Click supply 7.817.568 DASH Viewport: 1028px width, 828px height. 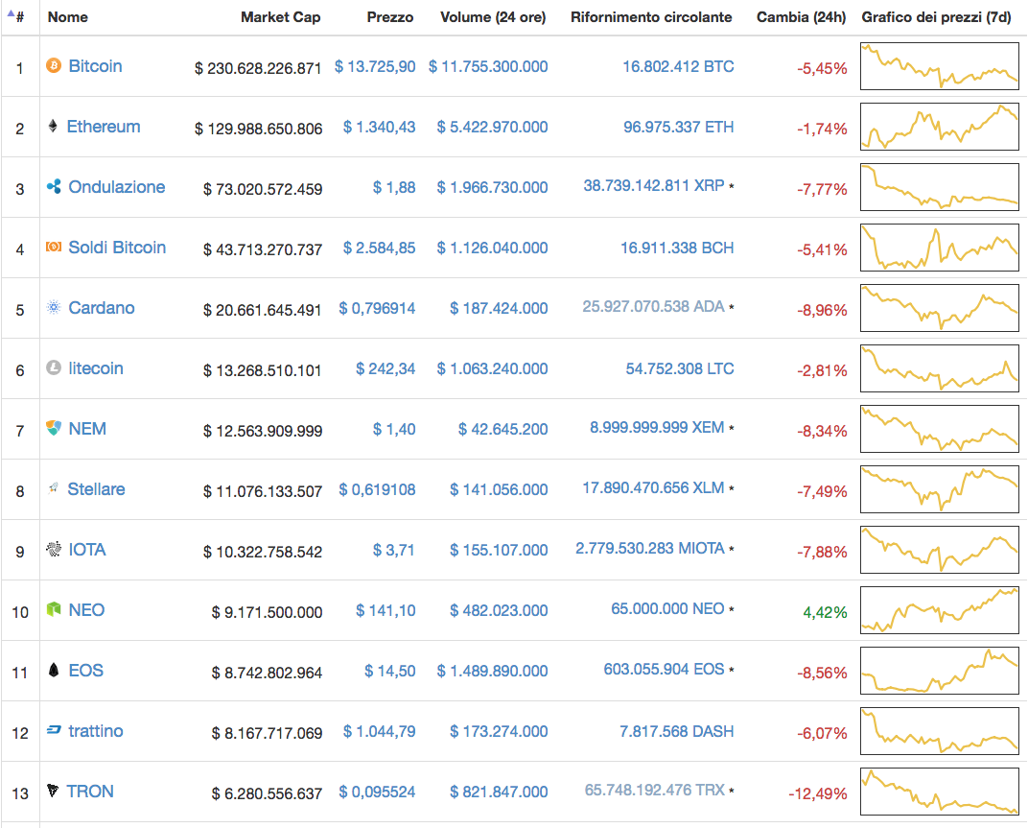coord(677,731)
